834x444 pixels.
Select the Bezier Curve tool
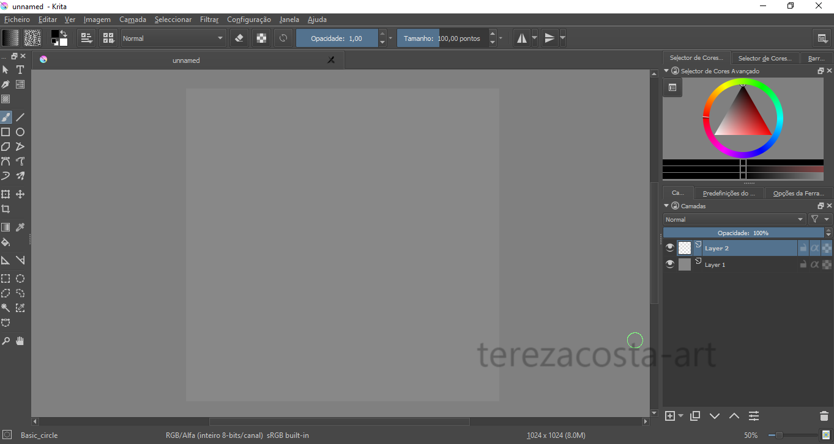6,161
